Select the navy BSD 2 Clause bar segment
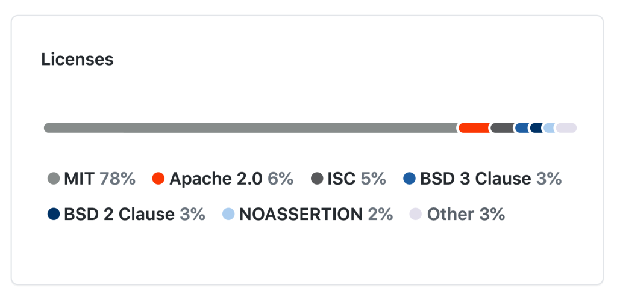Screen dimensions: 617x300 point(536,128)
